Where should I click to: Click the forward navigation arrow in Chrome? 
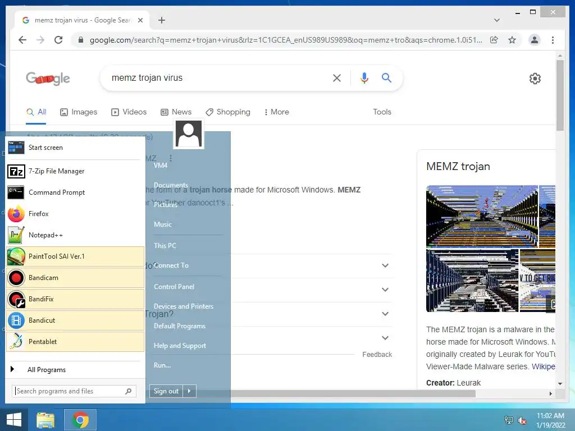click(40, 40)
